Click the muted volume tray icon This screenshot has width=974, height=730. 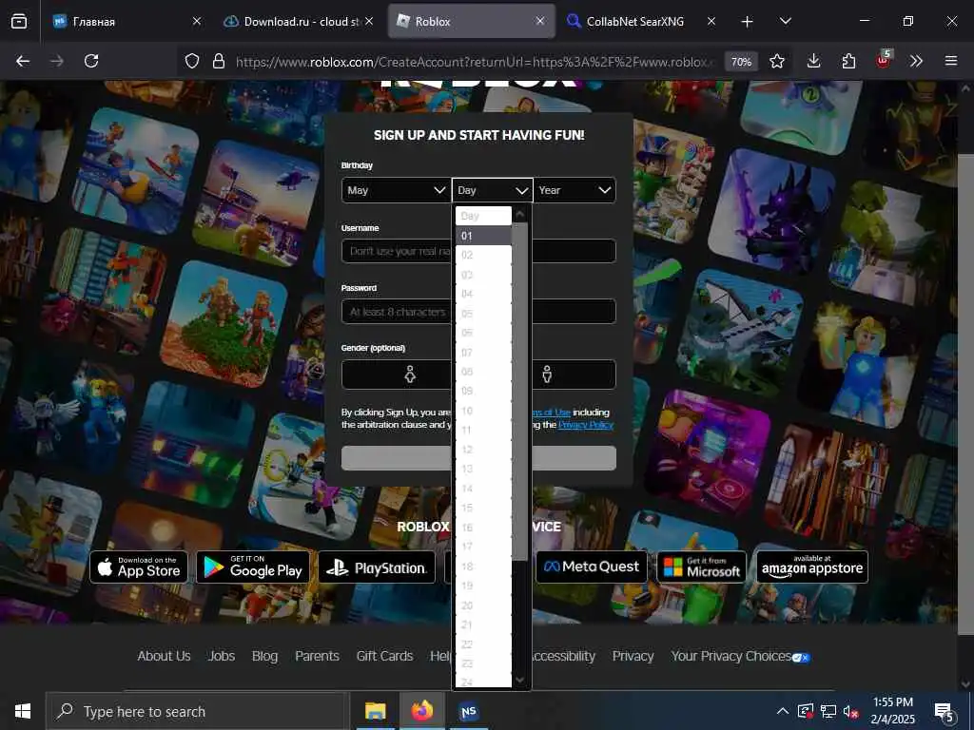[x=851, y=711]
